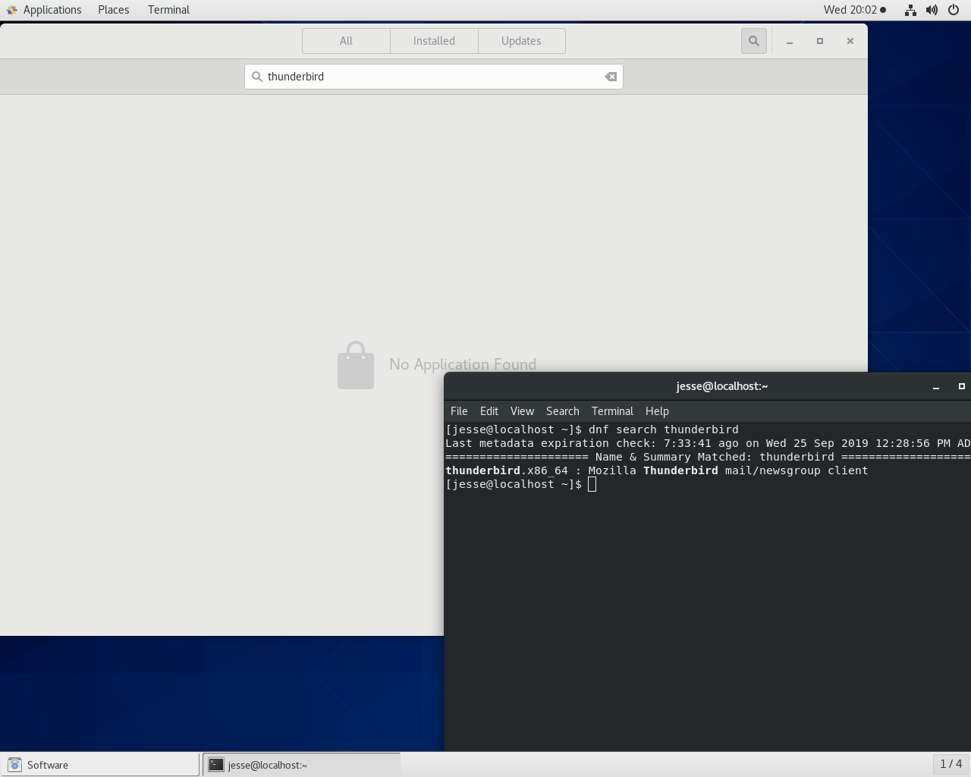This screenshot has width=971, height=777.
Task: Open the terminal Edit menu
Action: point(489,411)
